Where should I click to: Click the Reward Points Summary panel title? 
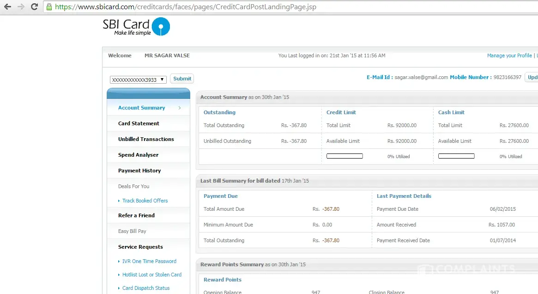pos(253,264)
